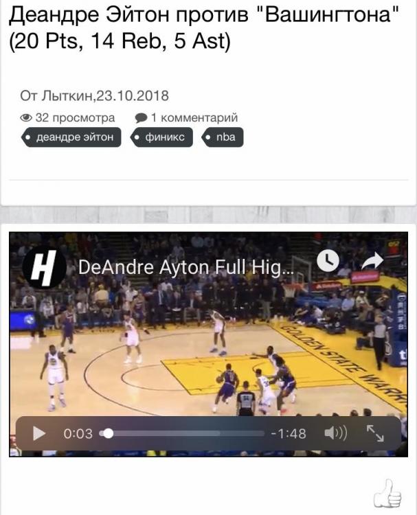Image resolution: width=417 pixels, height=515 pixels.
Task: Click the remaining time -1:48 label
Action: pos(289,433)
